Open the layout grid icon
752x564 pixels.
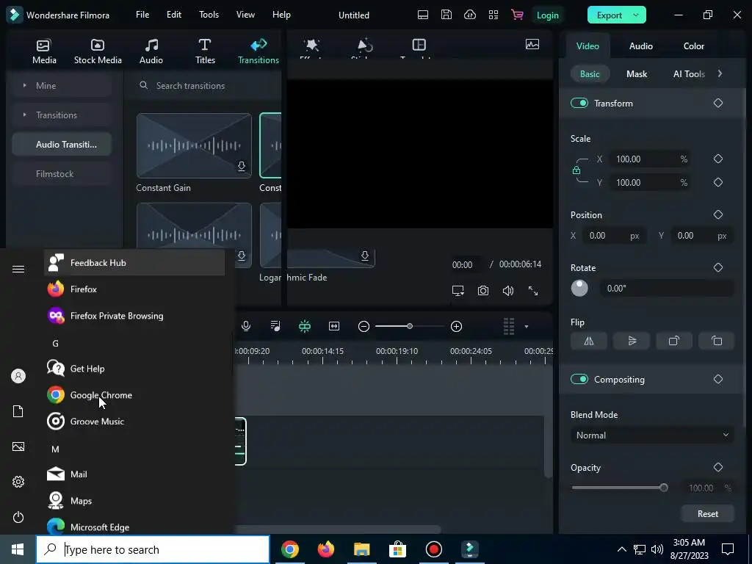tap(493, 15)
